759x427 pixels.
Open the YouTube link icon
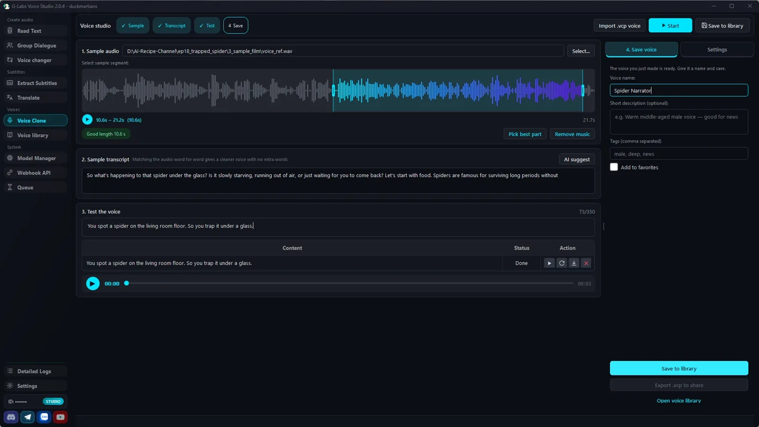[x=60, y=417]
